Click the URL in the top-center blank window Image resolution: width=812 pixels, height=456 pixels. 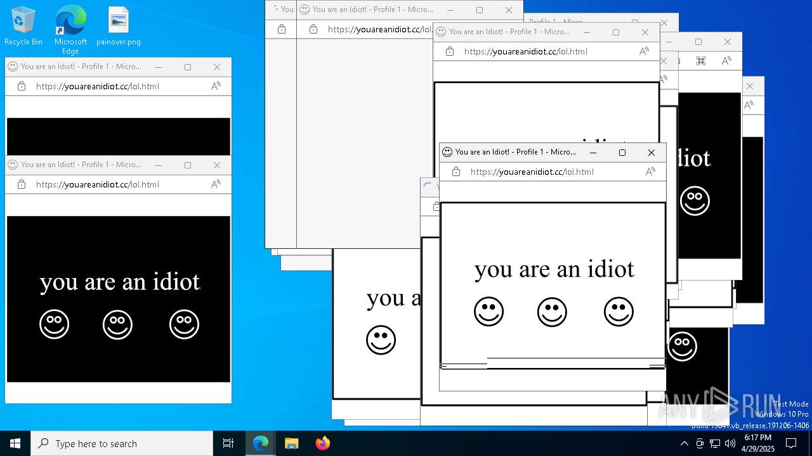[379, 29]
